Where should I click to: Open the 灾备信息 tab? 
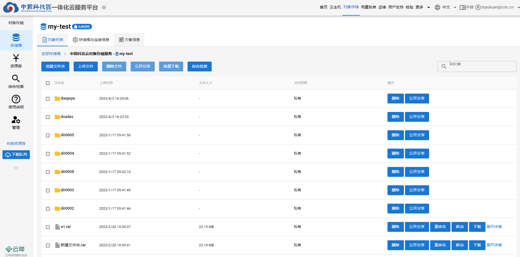pyautogui.click(x=129, y=40)
